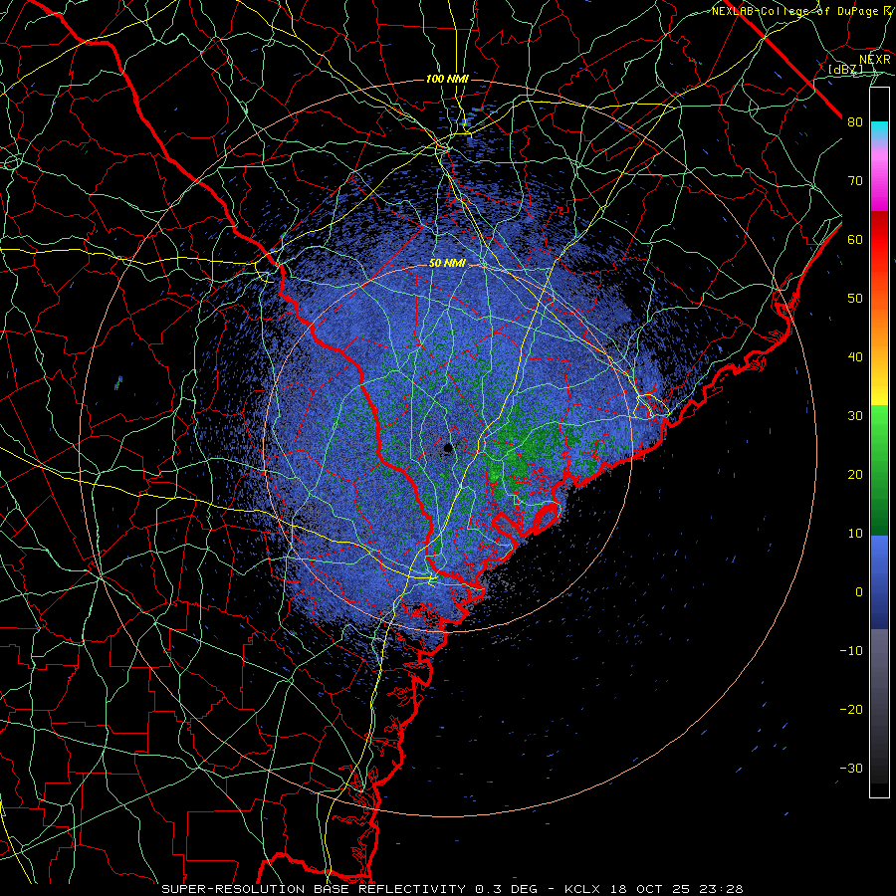Click the 30 value on the dBZ scale
896x896 pixels.
tap(855, 415)
